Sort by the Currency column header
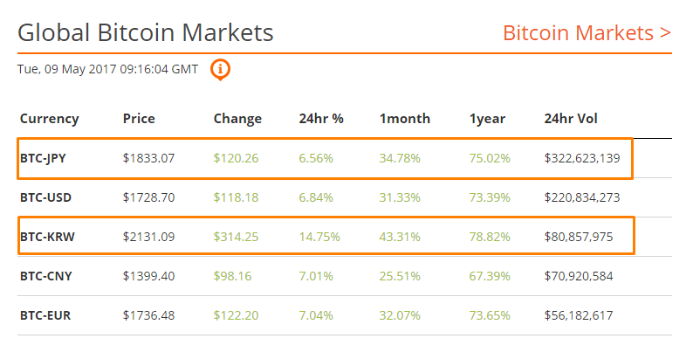The width and height of the screenshot is (693, 359). point(49,119)
